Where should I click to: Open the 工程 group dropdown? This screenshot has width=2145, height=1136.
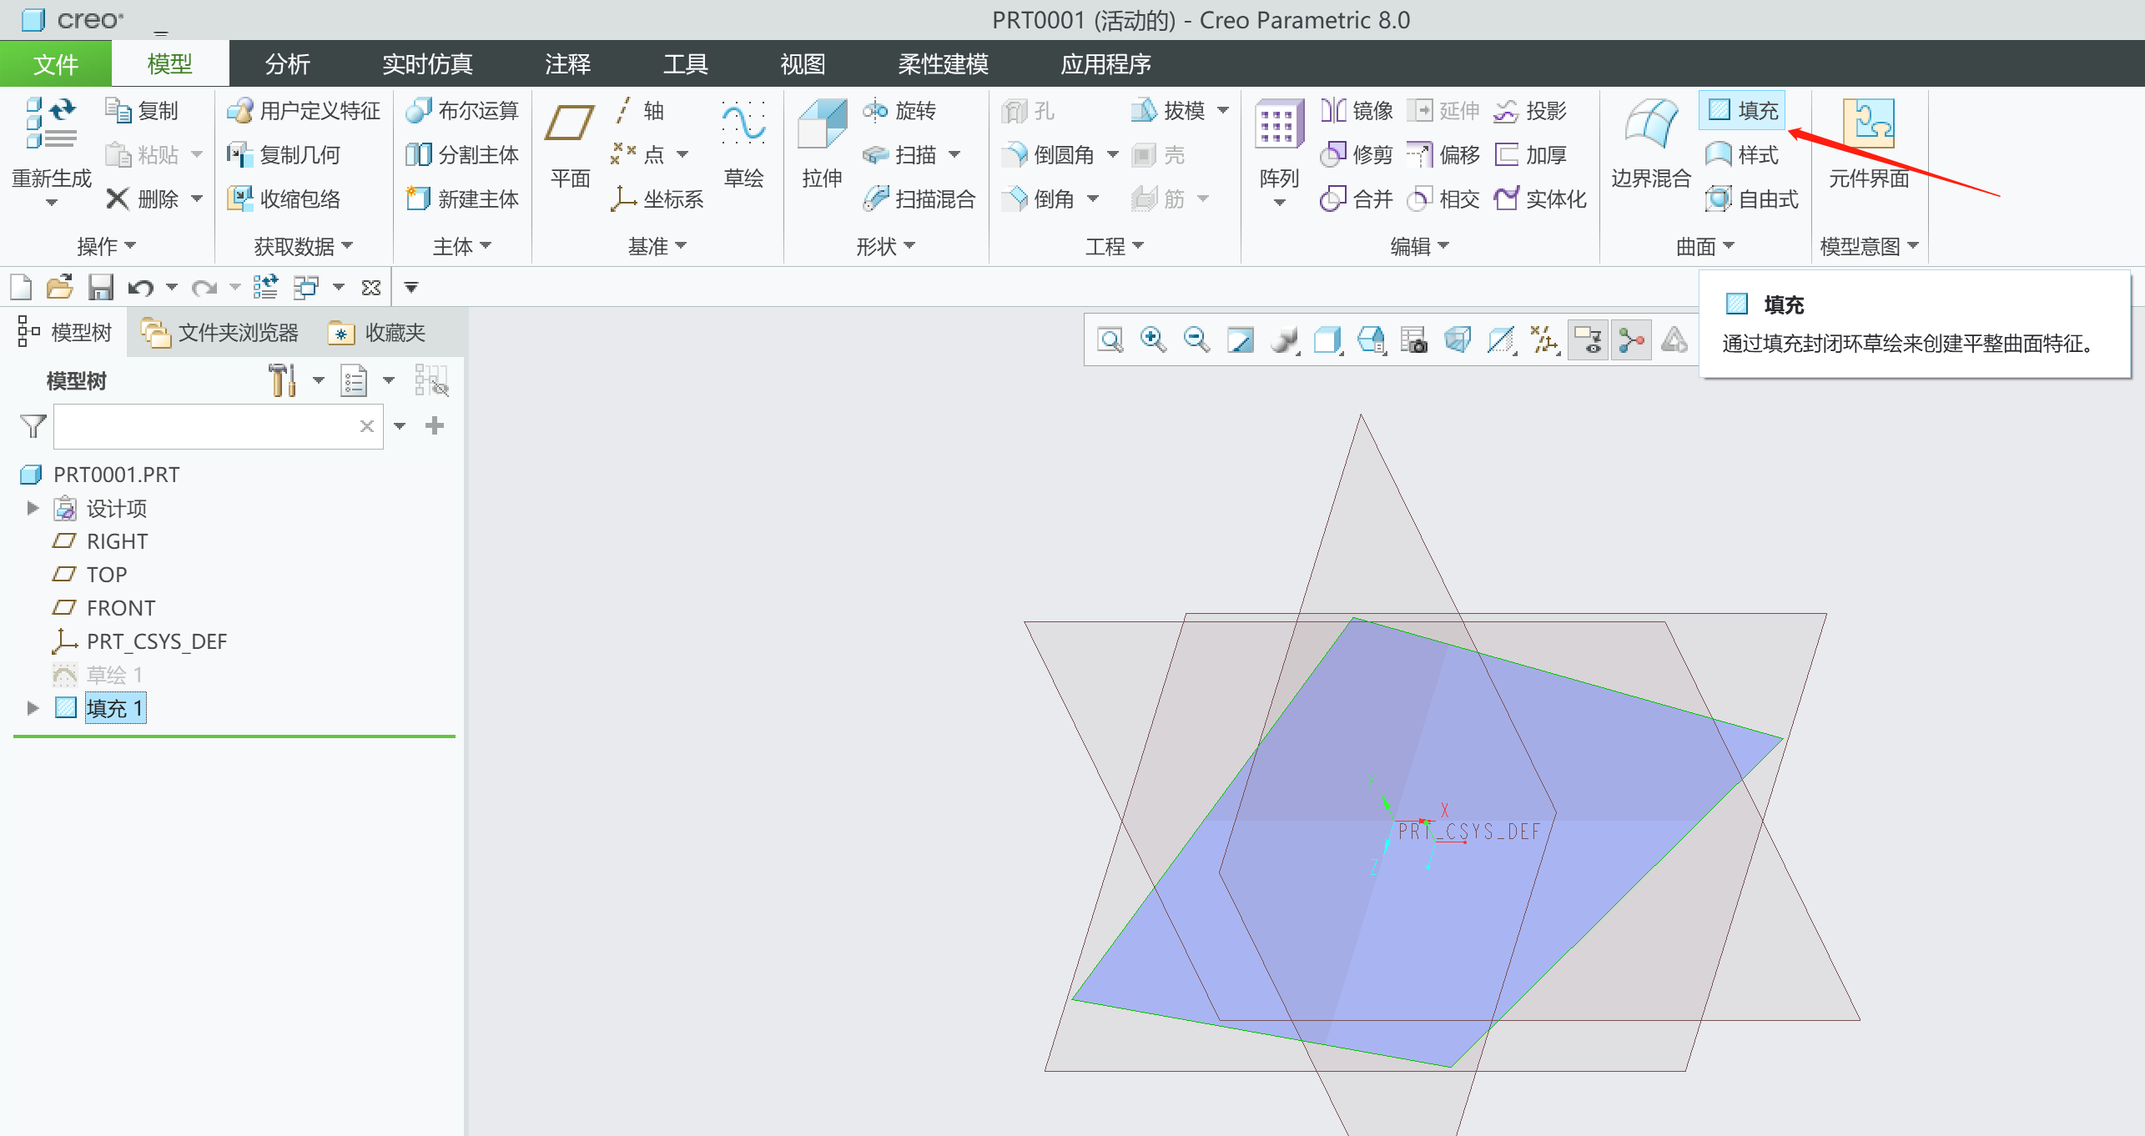pyautogui.click(x=1114, y=246)
